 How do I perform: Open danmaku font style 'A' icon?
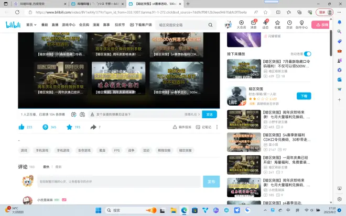tap(92, 115)
